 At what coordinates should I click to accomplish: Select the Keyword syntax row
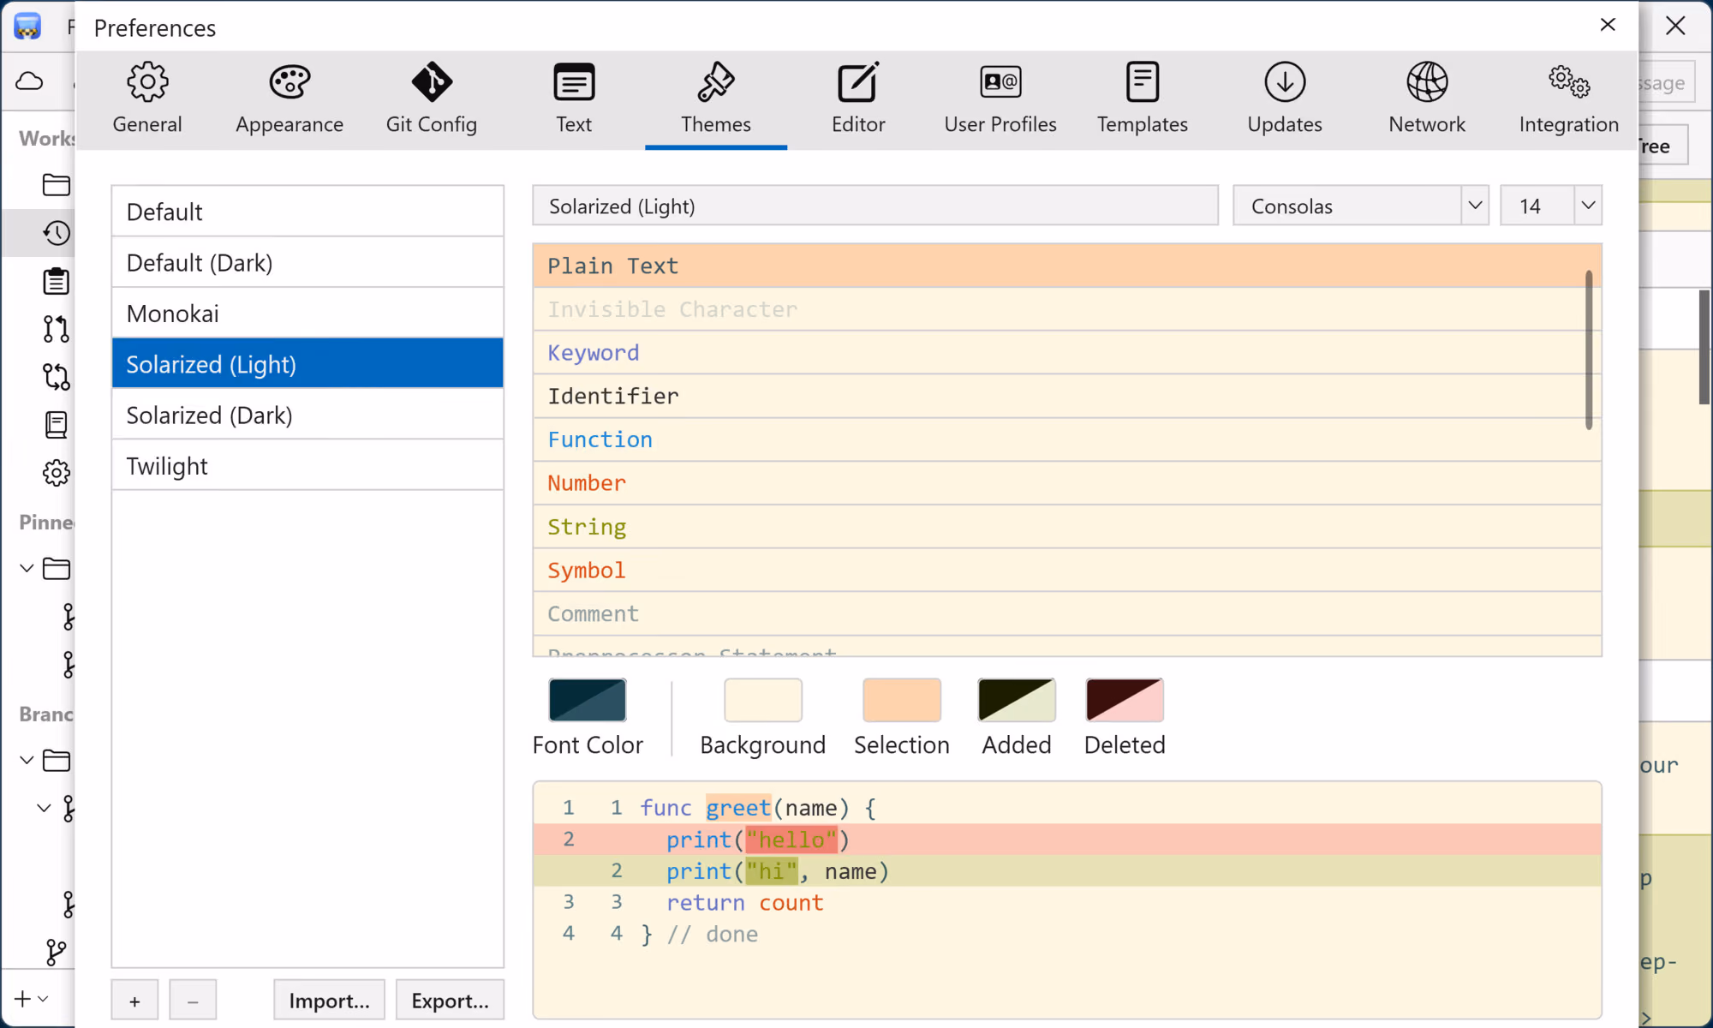point(1067,353)
